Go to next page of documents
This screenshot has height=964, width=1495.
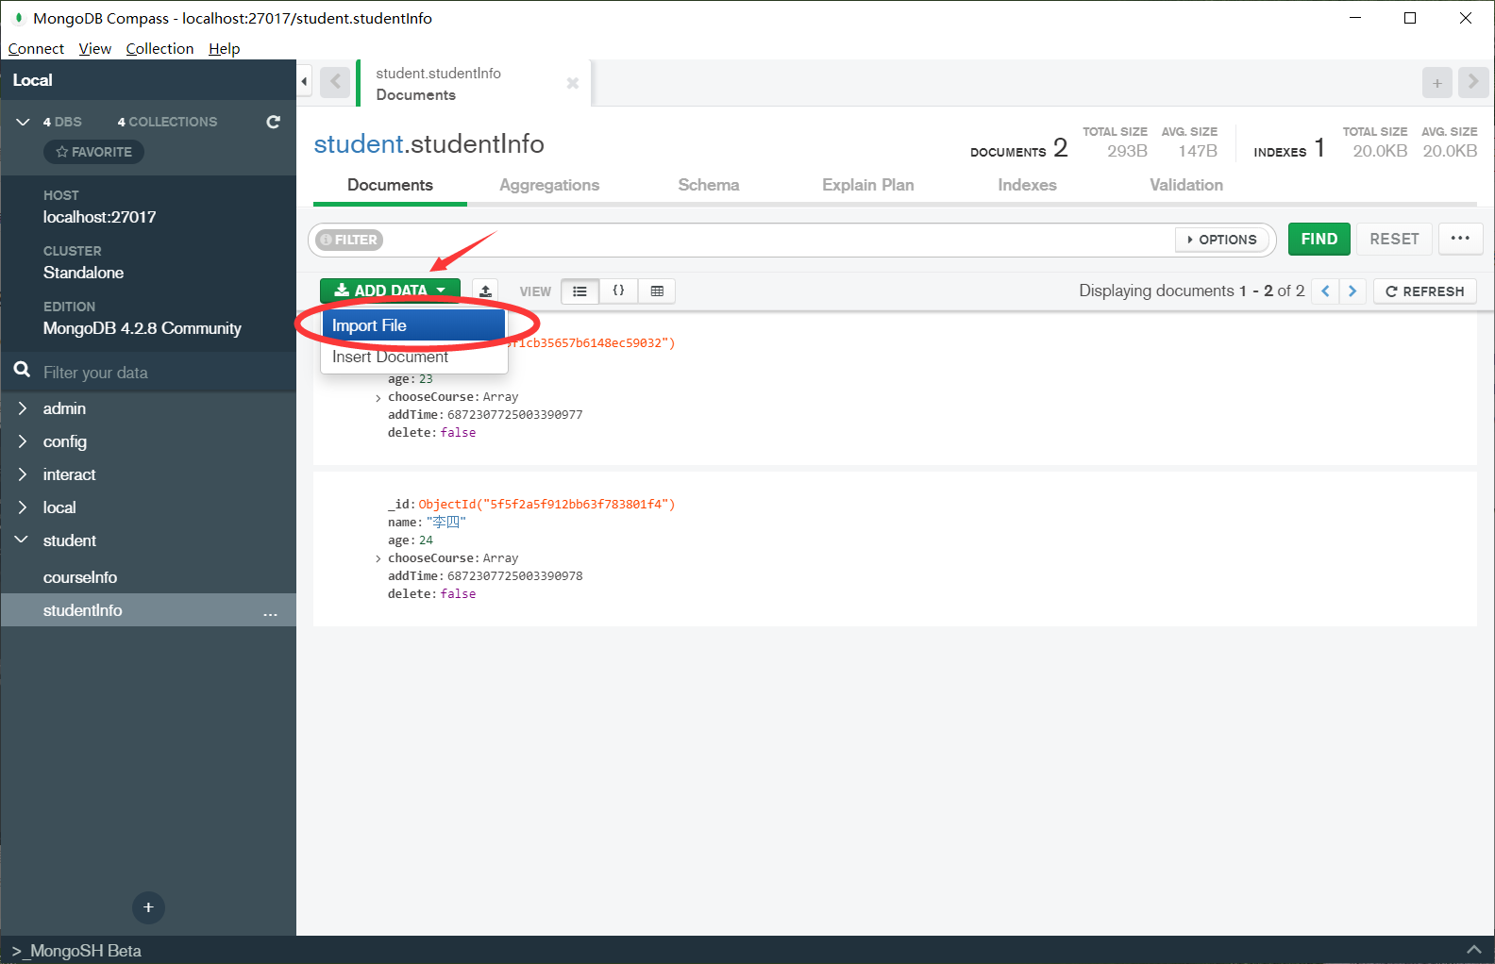[x=1352, y=291]
